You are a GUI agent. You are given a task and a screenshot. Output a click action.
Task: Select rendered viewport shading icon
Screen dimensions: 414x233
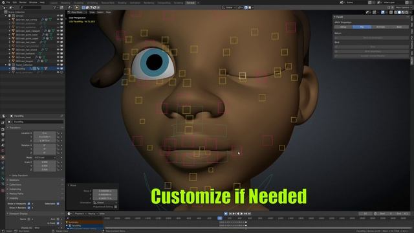[x=407, y=12]
